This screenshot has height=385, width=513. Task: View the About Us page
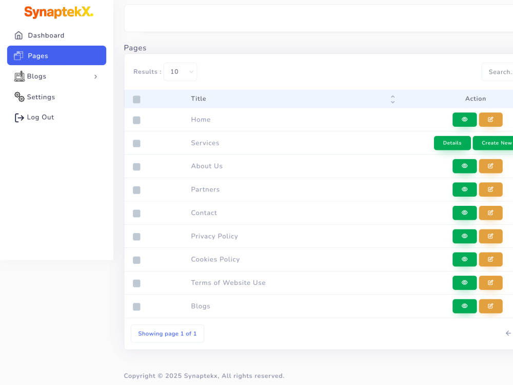(x=464, y=166)
